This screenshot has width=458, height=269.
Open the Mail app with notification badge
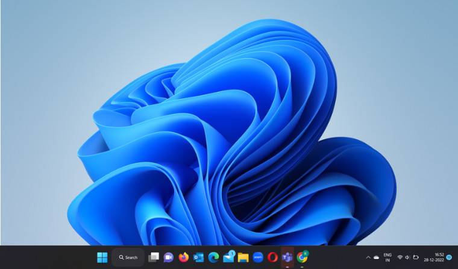(228, 257)
